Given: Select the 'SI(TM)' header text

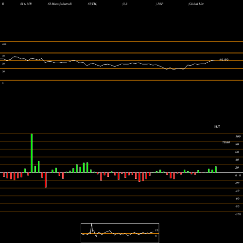Looking at the screenshot, I should point(92,4).
